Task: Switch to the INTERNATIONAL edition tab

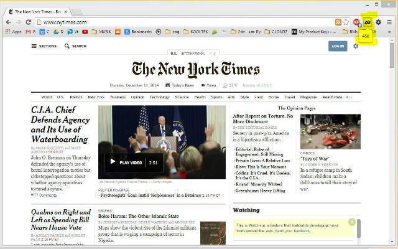Action: click(x=193, y=54)
